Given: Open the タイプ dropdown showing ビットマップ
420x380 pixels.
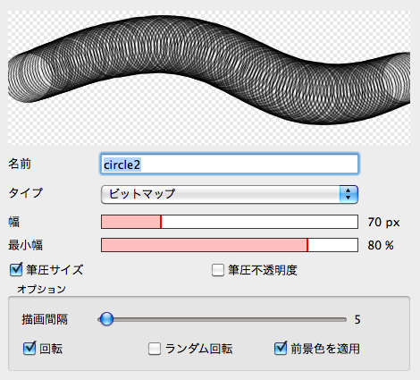Looking at the screenshot, I should coord(230,194).
